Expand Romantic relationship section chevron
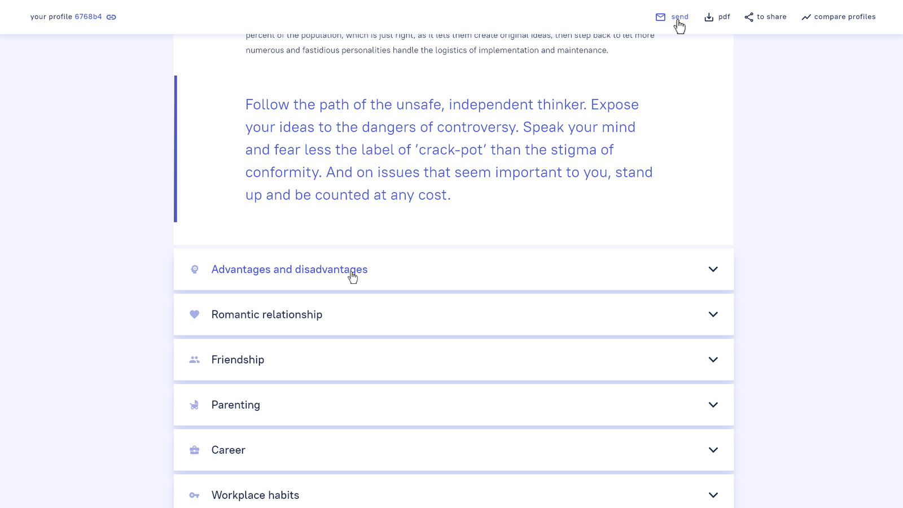 pyautogui.click(x=713, y=314)
